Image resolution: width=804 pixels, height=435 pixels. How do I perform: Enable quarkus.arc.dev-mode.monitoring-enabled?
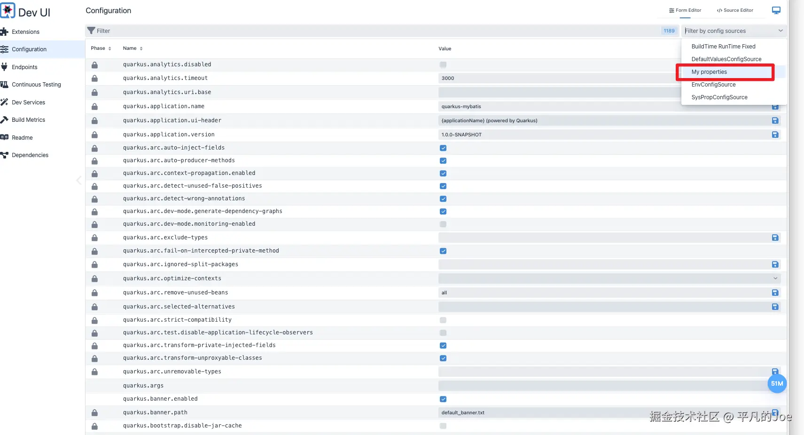click(x=443, y=224)
